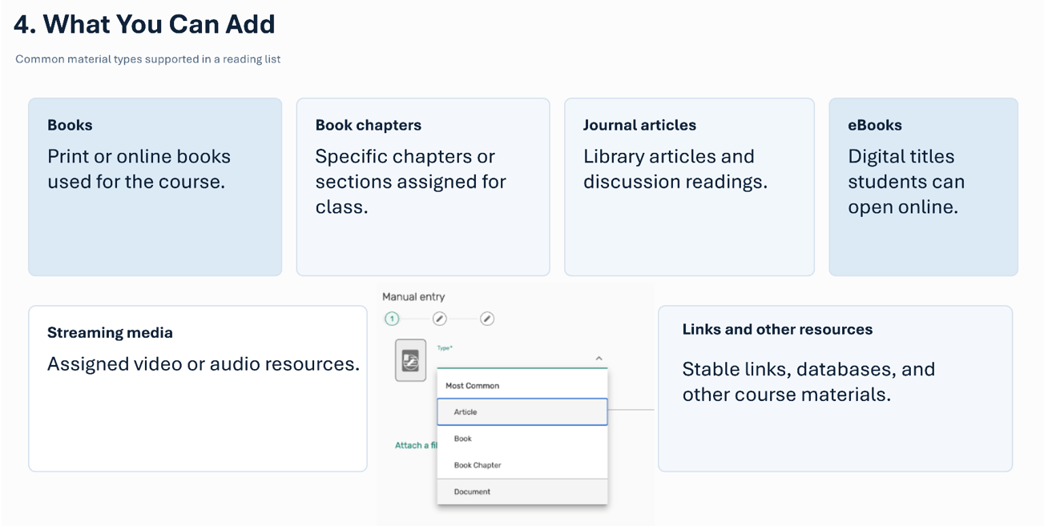Open the Links and other resources card
The height and width of the screenshot is (526, 1044).
click(835, 388)
